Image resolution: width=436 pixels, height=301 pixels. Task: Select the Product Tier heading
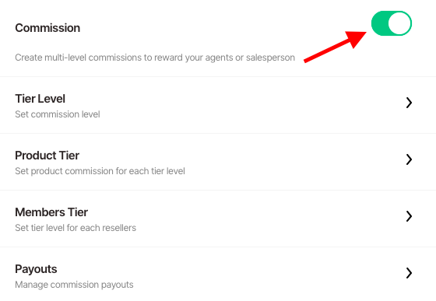47,156
